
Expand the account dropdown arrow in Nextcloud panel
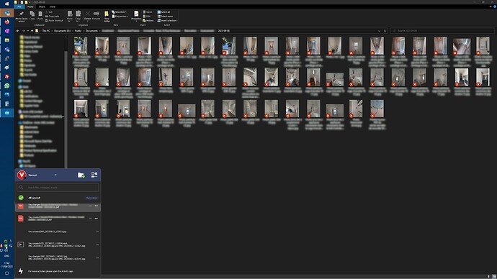coord(55,175)
